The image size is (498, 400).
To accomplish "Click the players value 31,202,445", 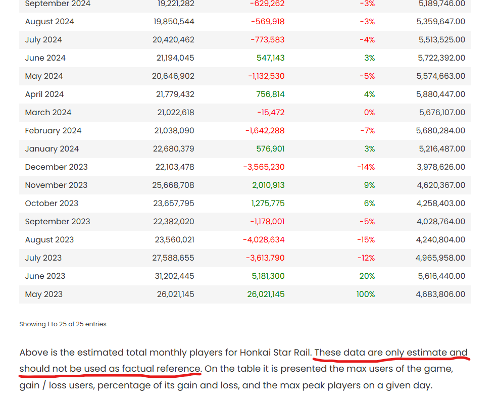I will (174, 276).
